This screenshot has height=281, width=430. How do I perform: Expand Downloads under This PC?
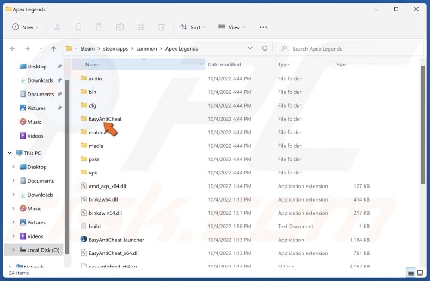pyautogui.click(x=13, y=195)
